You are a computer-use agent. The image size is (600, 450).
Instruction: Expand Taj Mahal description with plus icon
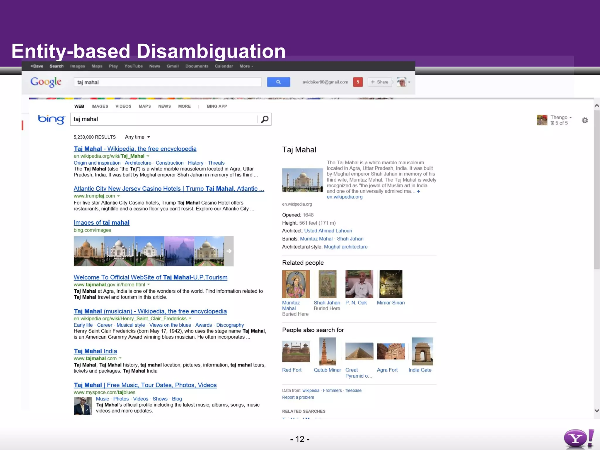coord(418,191)
